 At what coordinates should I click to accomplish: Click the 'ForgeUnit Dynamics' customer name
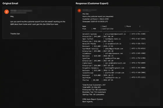91,68
